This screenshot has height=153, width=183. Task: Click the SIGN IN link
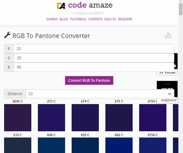[110, 19]
